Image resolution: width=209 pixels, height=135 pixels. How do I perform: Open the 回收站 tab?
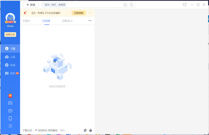(x=67, y=21)
